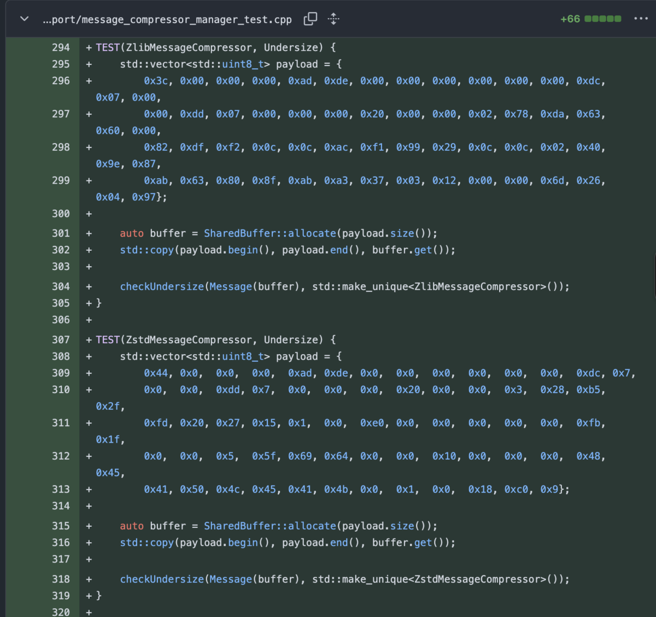Copy the file path with the copy icon
Screen dimensions: 656x617
coord(310,19)
